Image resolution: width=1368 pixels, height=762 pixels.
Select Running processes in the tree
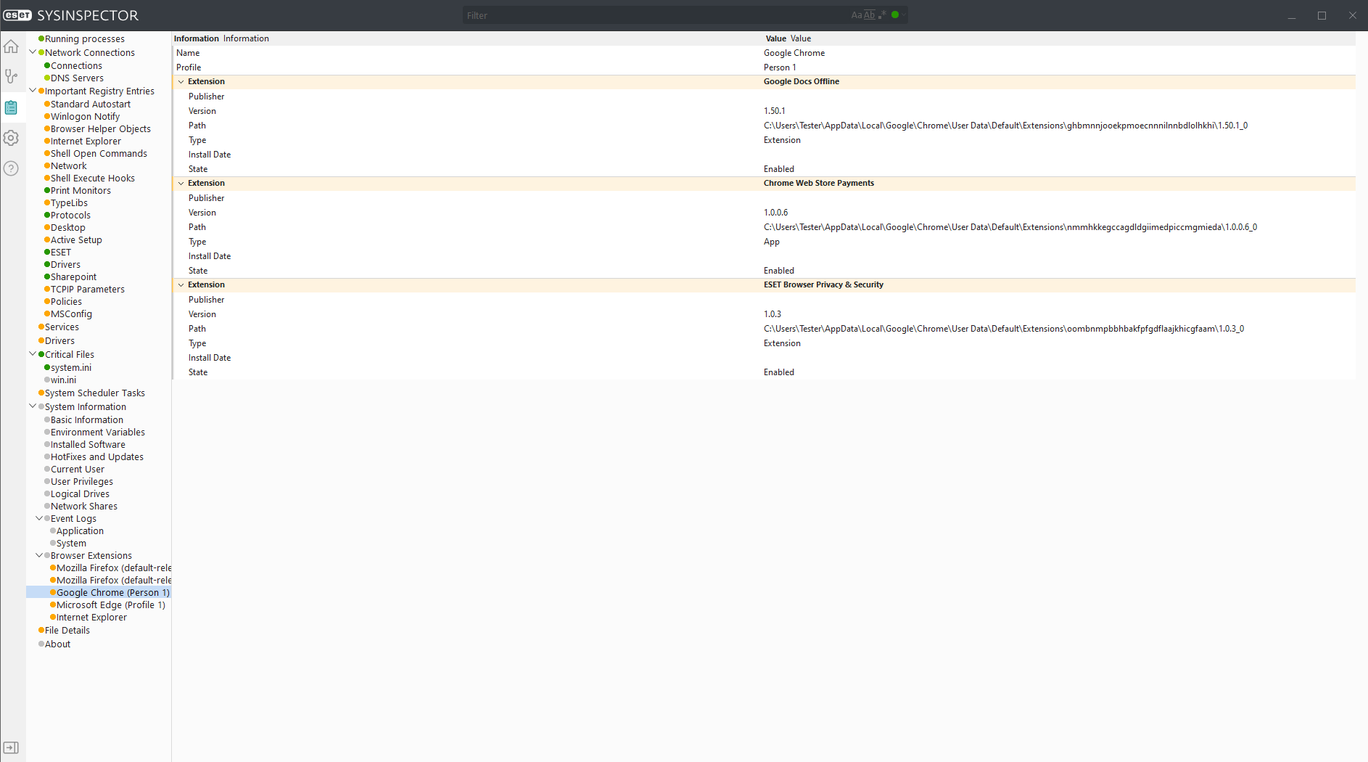click(x=84, y=39)
